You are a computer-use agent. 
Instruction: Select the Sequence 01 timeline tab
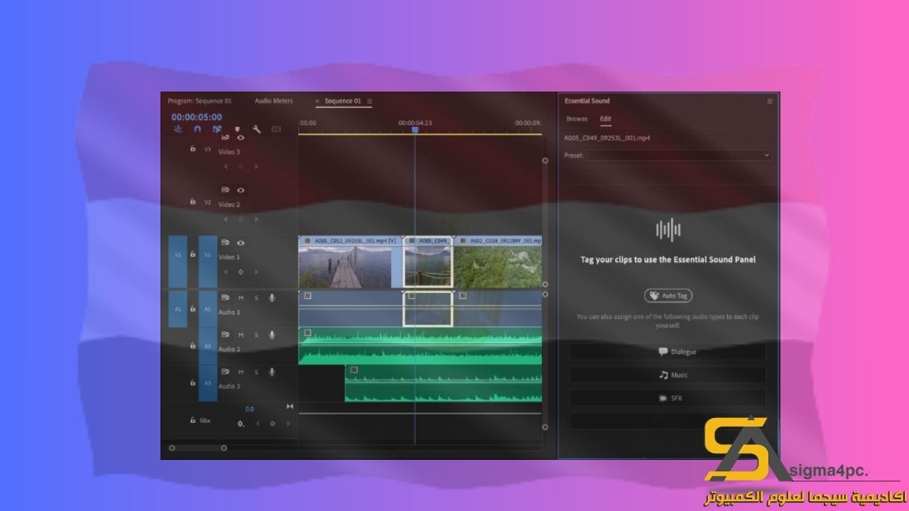point(343,101)
